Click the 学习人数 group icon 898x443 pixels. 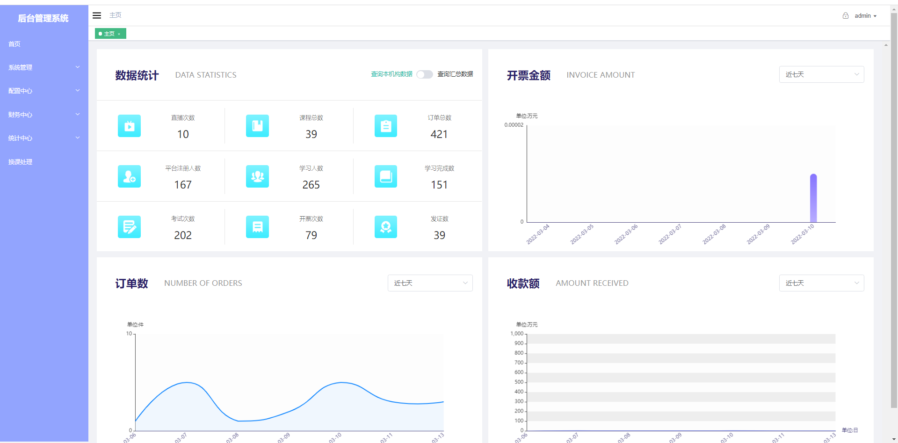click(257, 176)
